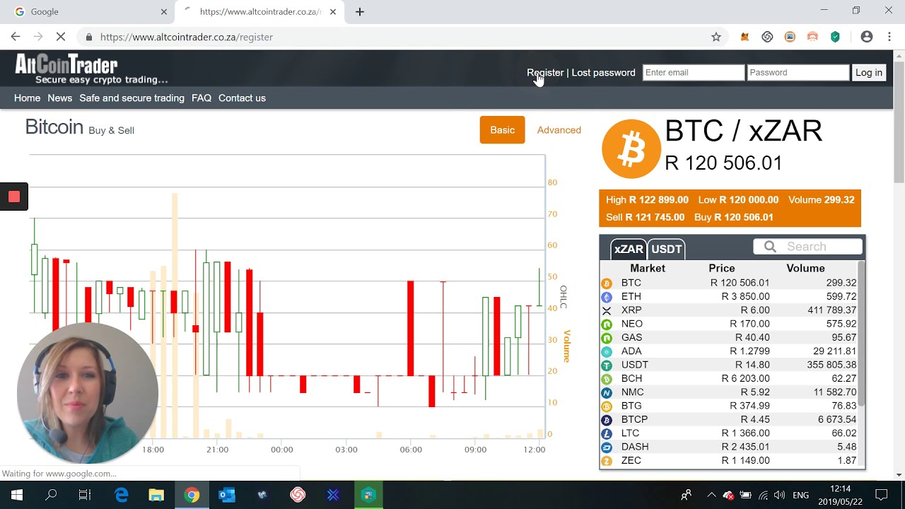This screenshot has height=509, width=905.
Task: Click the LTC coin icon in market list
Action: (x=607, y=433)
